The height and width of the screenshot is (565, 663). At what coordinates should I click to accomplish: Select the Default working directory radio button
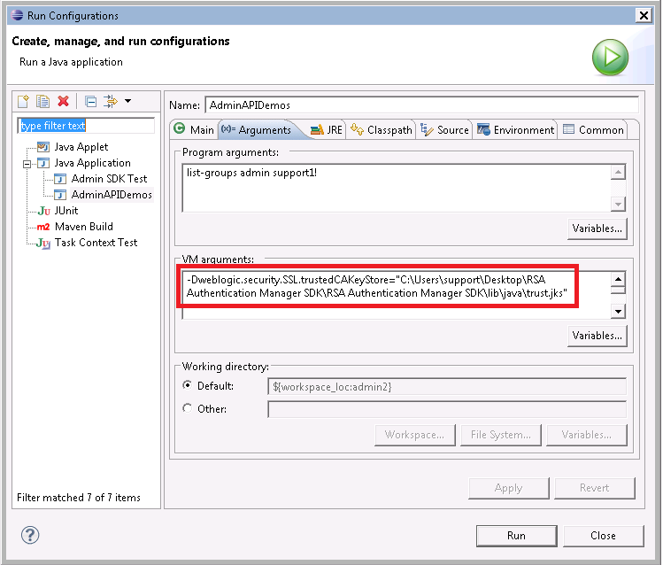(187, 386)
